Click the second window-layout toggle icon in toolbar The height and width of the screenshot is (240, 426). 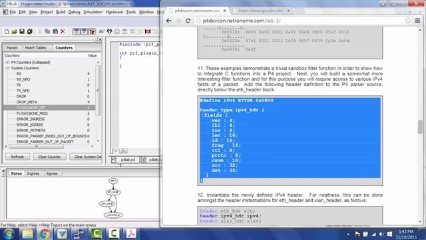(85, 32)
